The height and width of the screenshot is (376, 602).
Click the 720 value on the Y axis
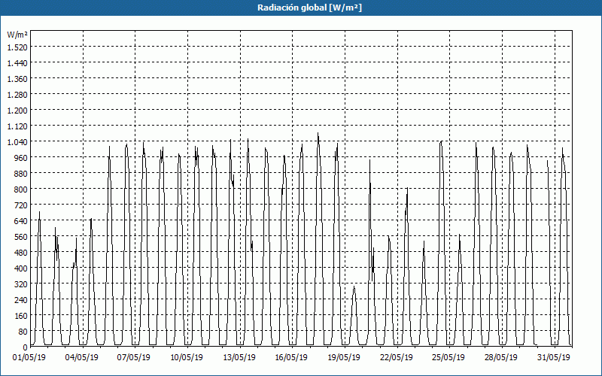pyautogui.click(x=21, y=205)
